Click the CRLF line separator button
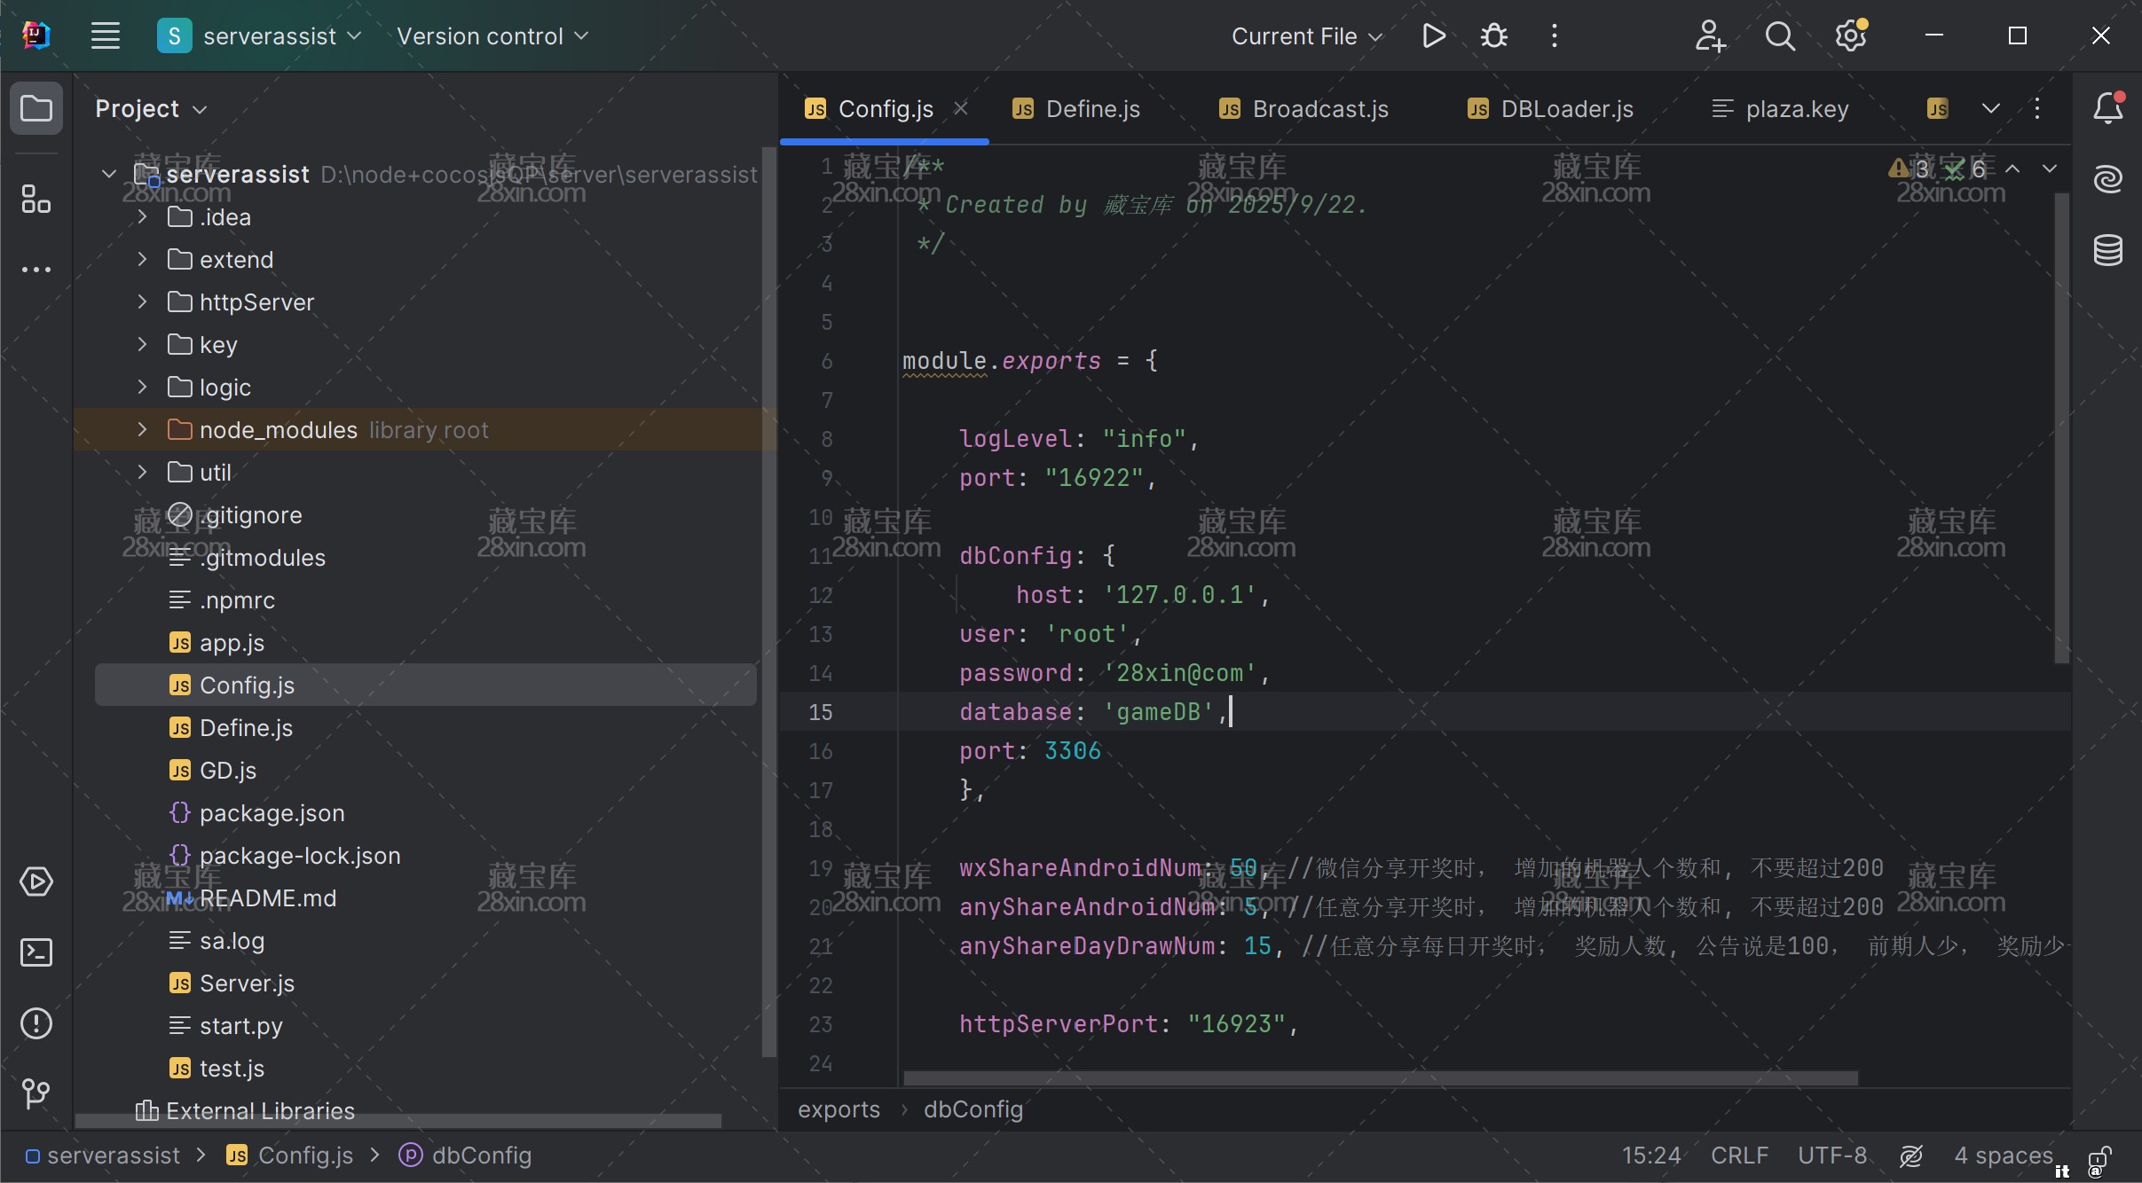Screen dimensions: 2142x1183 [x=1738, y=1156]
